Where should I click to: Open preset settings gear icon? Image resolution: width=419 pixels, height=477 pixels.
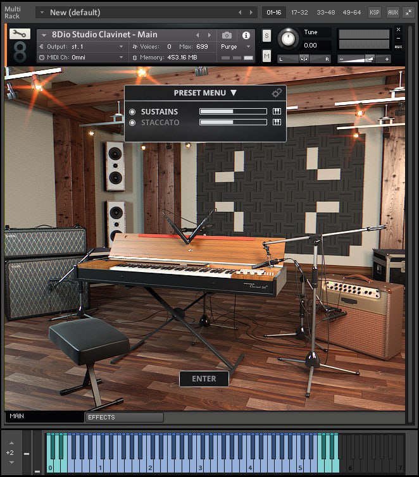pyautogui.click(x=277, y=93)
